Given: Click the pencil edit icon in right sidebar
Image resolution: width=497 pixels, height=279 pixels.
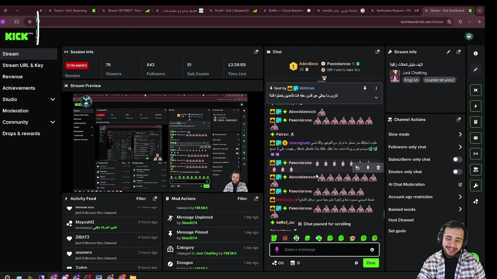Looking at the screenshot, I should pyautogui.click(x=476, y=70).
